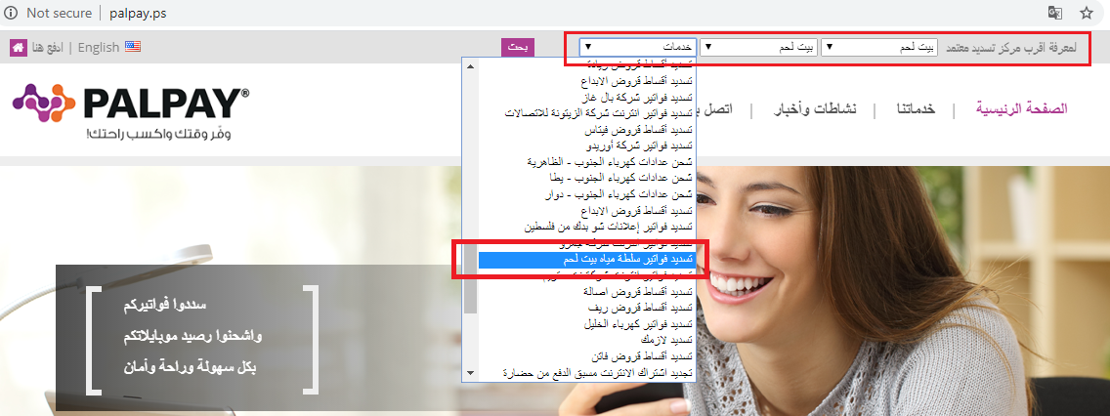Select تسديد أقساط قروض اصالة
This screenshot has width=1110, height=416.
587,291
